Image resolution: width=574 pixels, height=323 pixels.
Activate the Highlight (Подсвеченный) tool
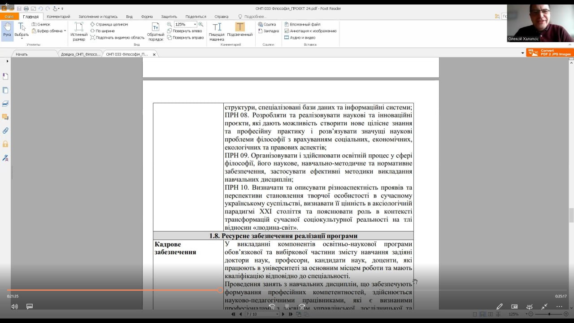[240, 31]
